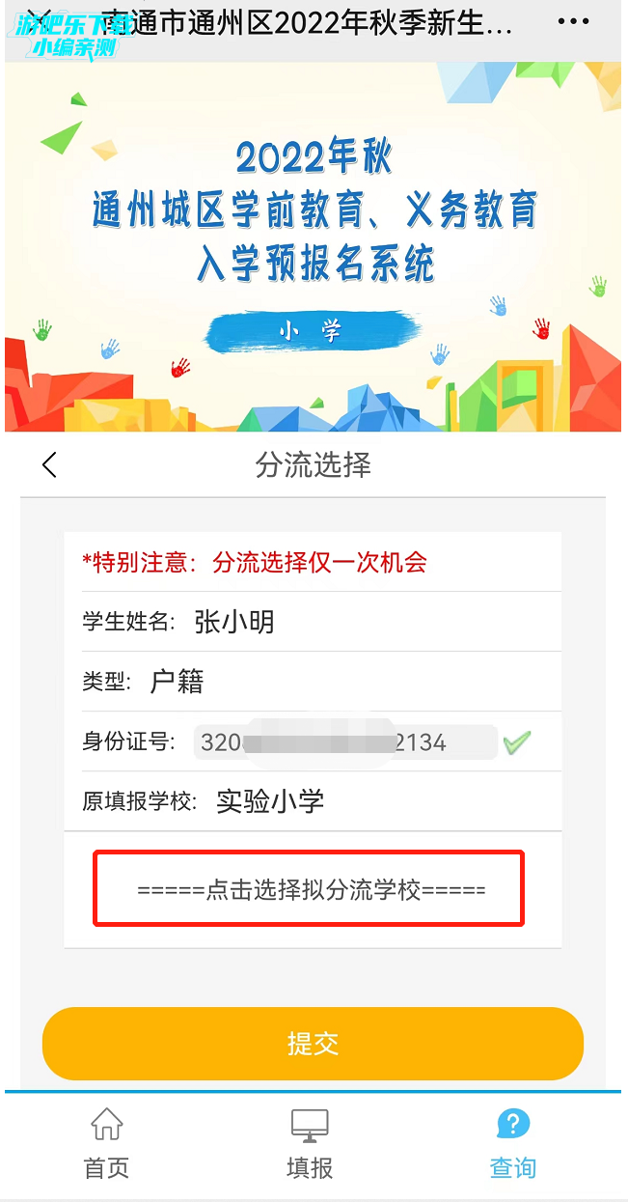Click the green checkmark beside ID number
Screen dimensions: 628x1202
point(518,742)
